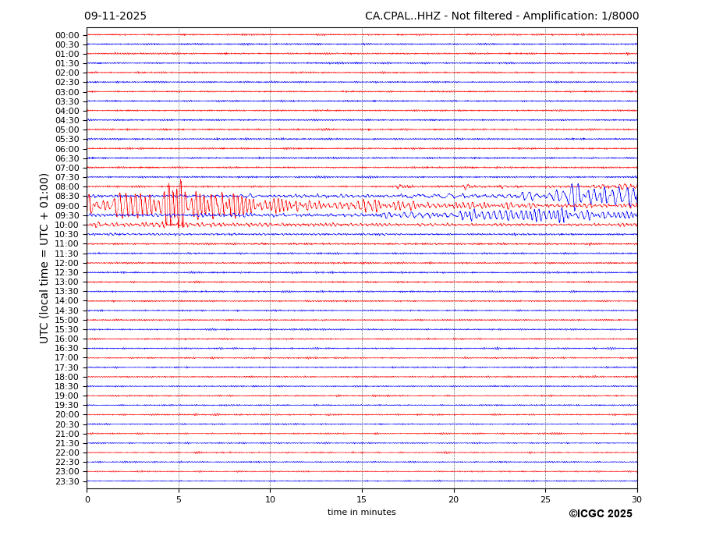The height and width of the screenshot is (543, 723).
Task: Select the 23:30 time row label
Action: [67, 481]
